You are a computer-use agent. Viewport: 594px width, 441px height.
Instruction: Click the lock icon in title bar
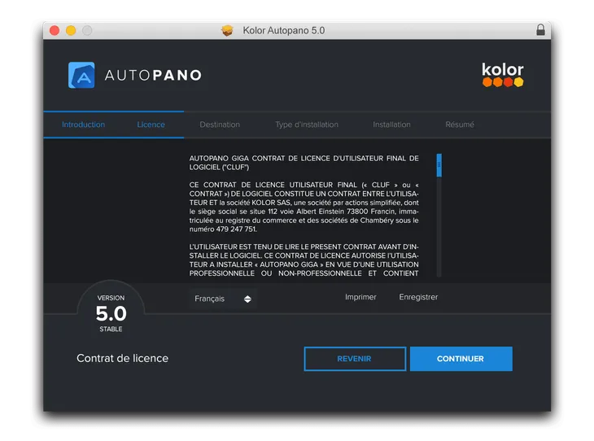[540, 30]
